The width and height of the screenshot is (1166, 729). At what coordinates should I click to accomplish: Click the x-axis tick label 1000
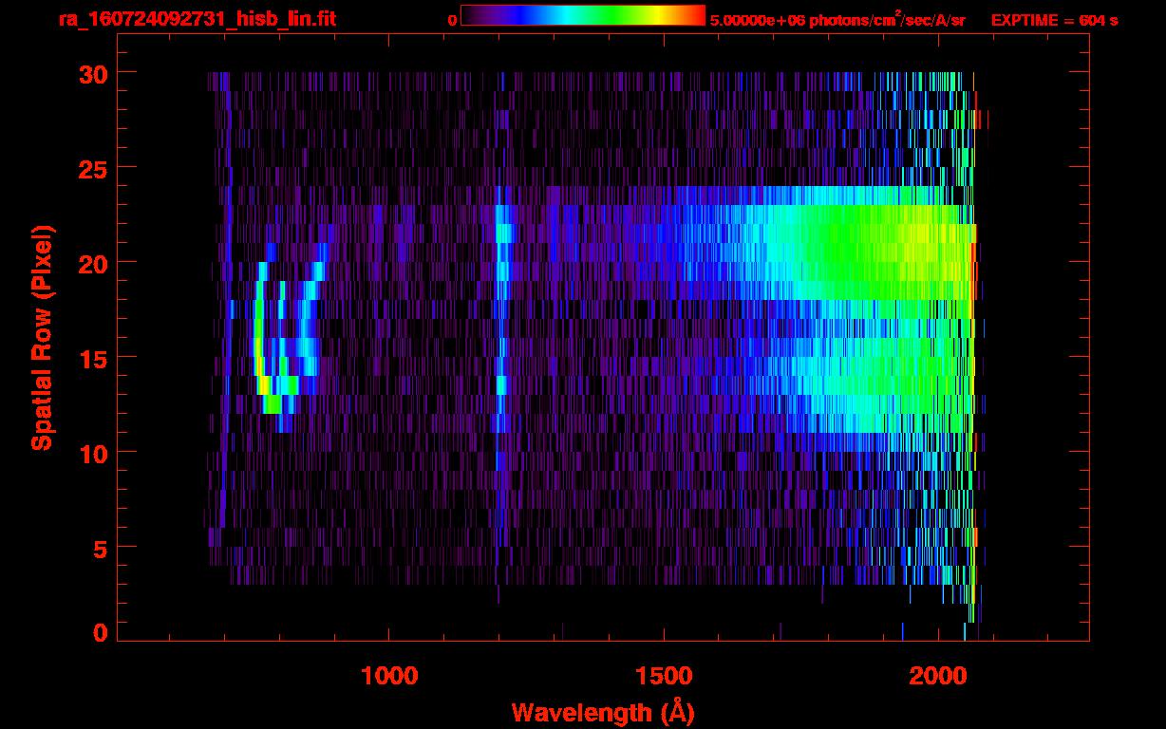pyautogui.click(x=389, y=675)
